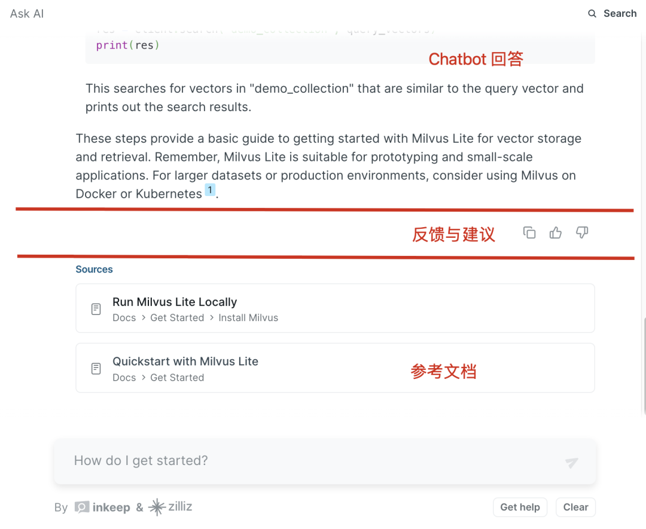Switch to the Search tab
Image resolution: width=646 pixels, height=529 pixels.
[612, 14]
